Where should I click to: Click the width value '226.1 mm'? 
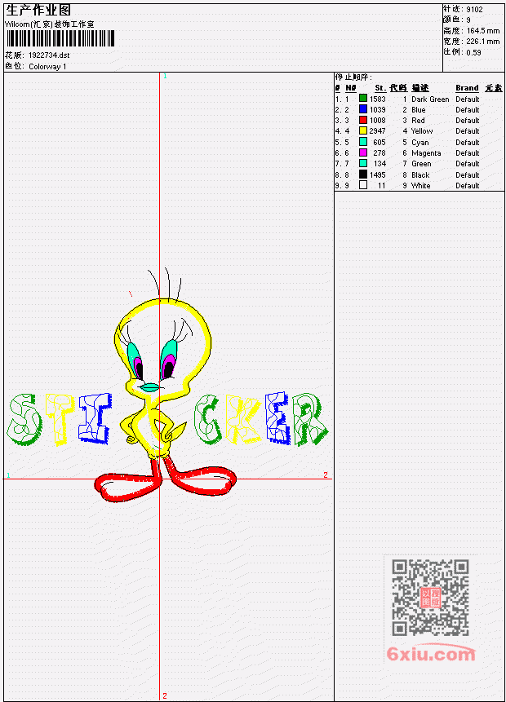pyautogui.click(x=482, y=42)
